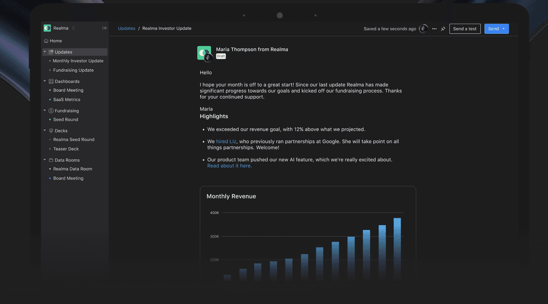Click the Realma logo in the sidebar header
Screen dimensions: 548x304
[x=47, y=28]
